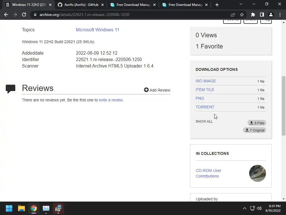Click the CD-ROM collection thumbnail image
The width and height of the screenshot is (286, 215).
pos(257,173)
